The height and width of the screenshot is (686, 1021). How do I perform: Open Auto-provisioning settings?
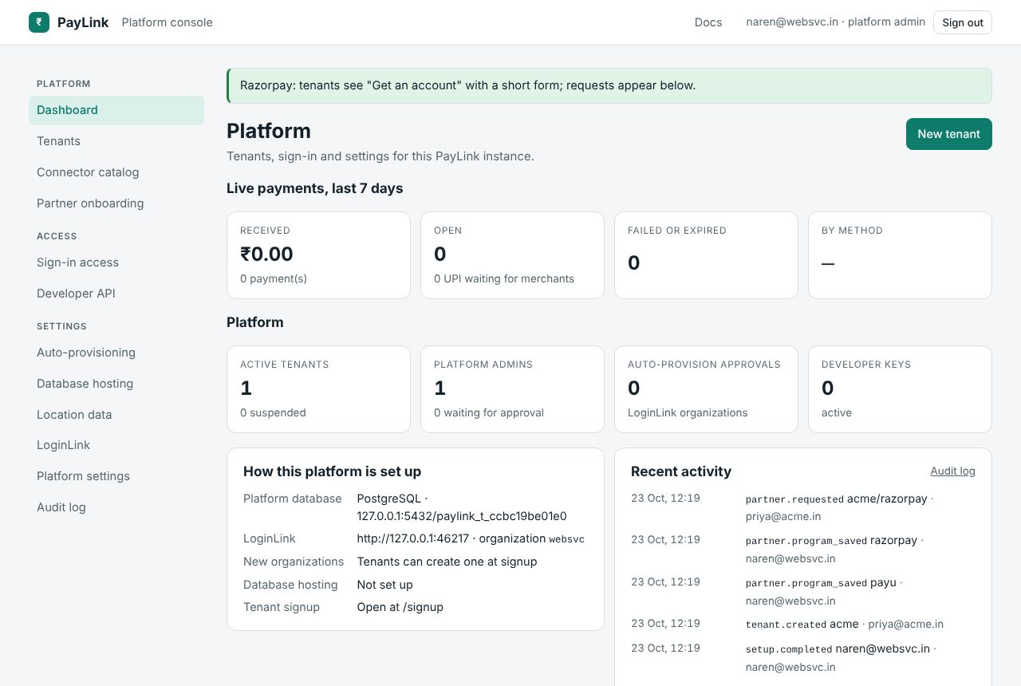click(x=116, y=353)
